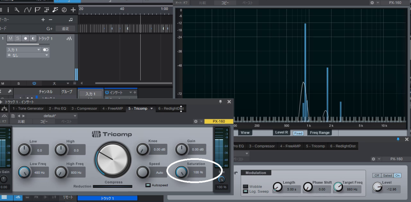The height and width of the screenshot is (202, 411).
Task: Add a track with the large plus icon
Action: tap(73, 10)
